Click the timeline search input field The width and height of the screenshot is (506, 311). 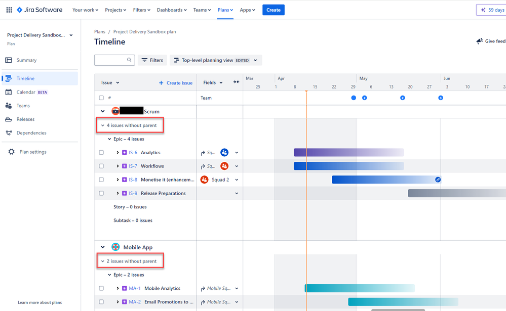tap(114, 60)
